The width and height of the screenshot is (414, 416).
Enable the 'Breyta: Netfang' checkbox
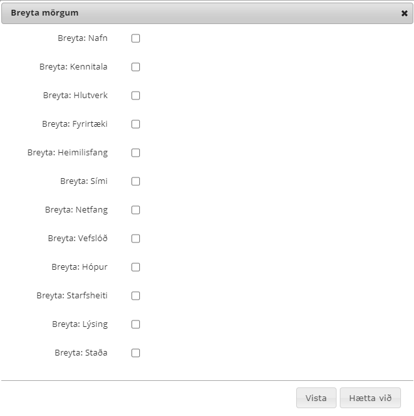tap(135, 210)
